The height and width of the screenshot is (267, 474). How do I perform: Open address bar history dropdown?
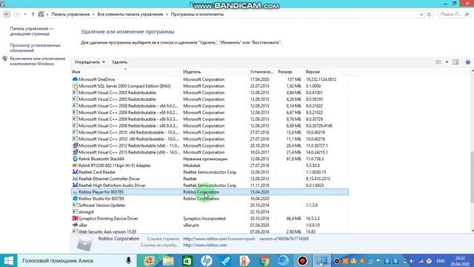(x=421, y=14)
